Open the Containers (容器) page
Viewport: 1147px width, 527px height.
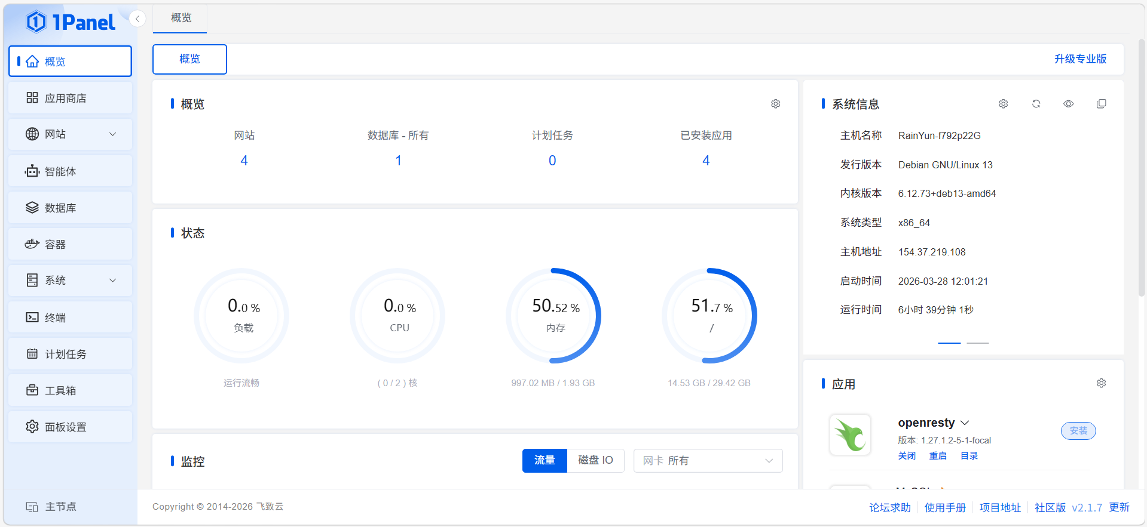pyautogui.click(x=70, y=244)
